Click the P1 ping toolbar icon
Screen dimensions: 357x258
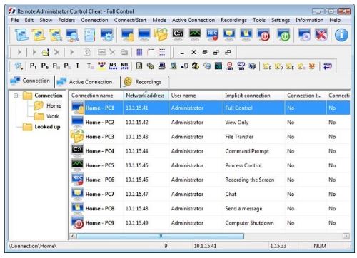click(x=33, y=66)
